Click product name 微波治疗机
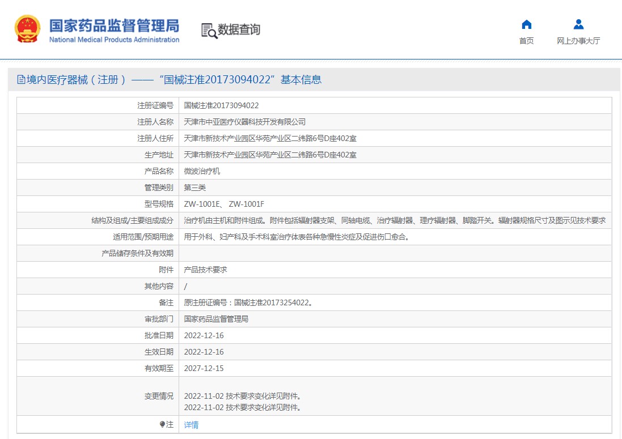Viewport: 622px width, 439px height. 202,171
